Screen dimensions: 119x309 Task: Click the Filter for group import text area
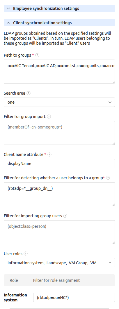(59, 133)
